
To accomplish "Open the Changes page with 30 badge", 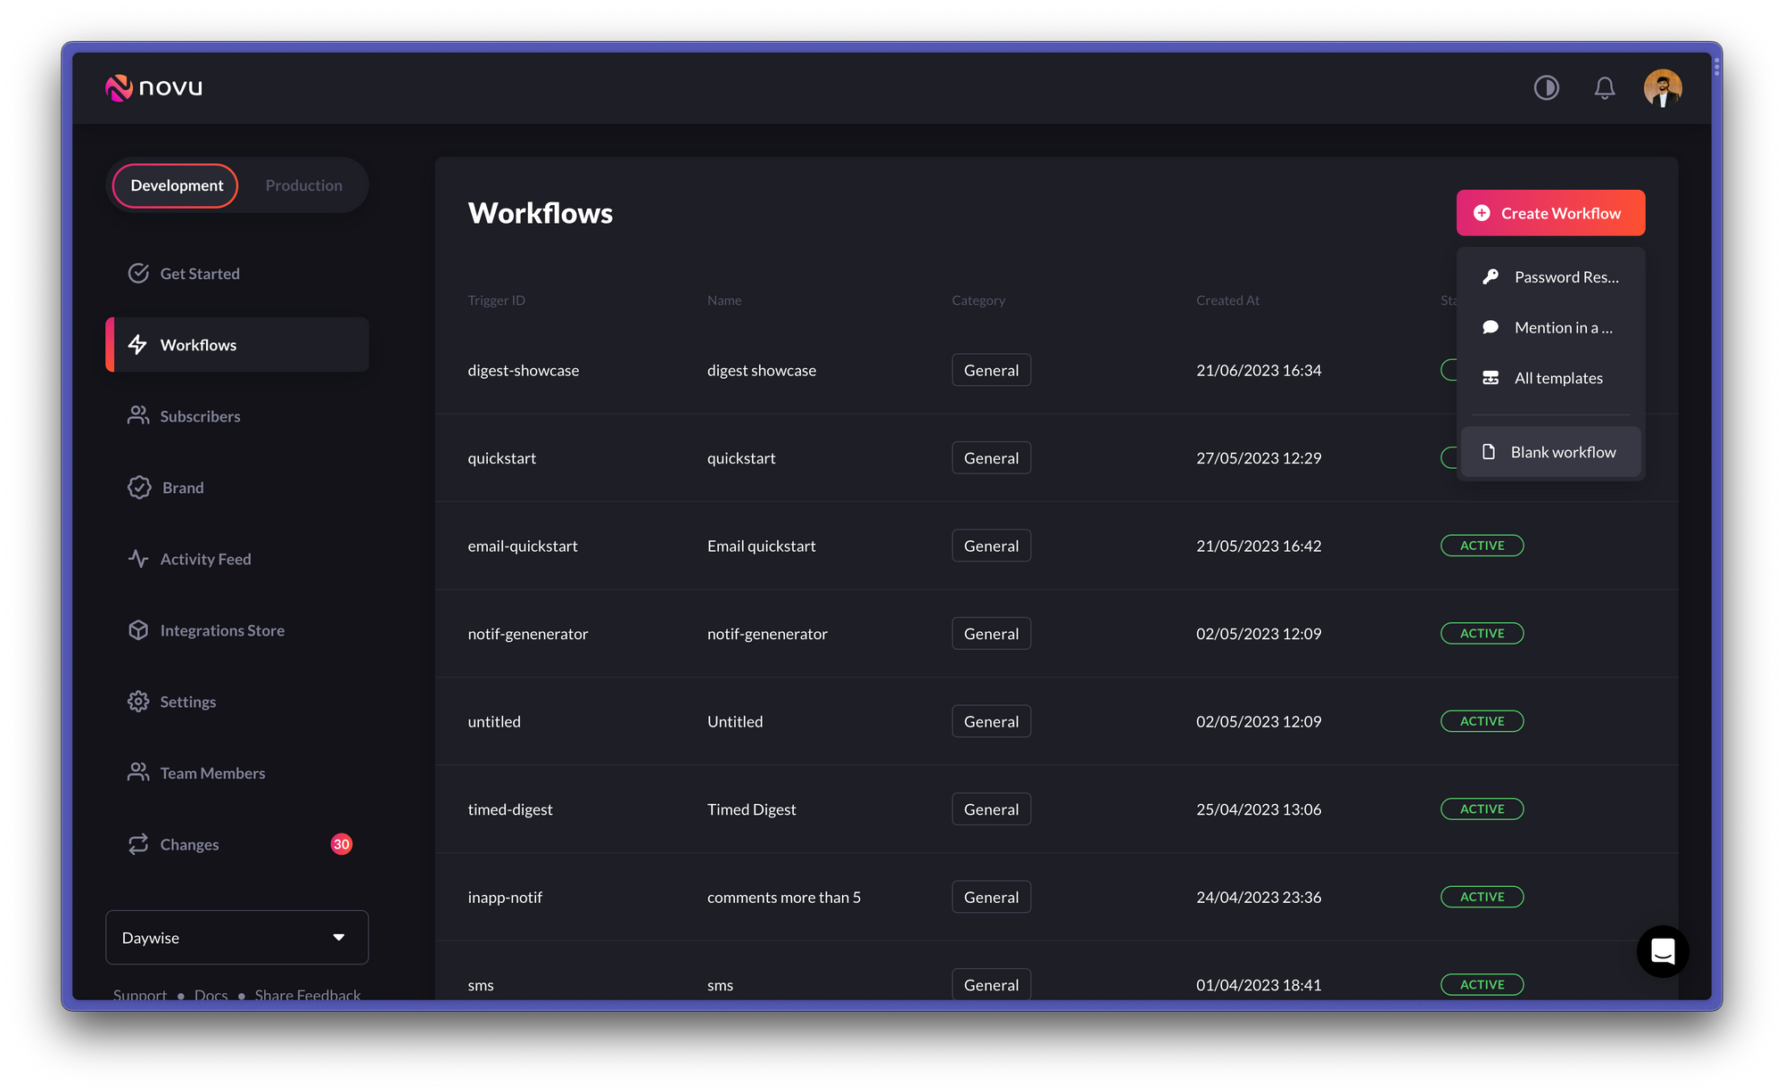I will click(x=189, y=844).
